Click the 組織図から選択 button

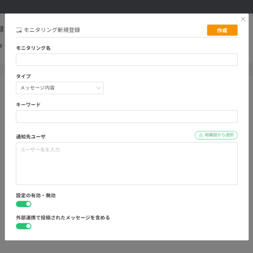(216, 135)
